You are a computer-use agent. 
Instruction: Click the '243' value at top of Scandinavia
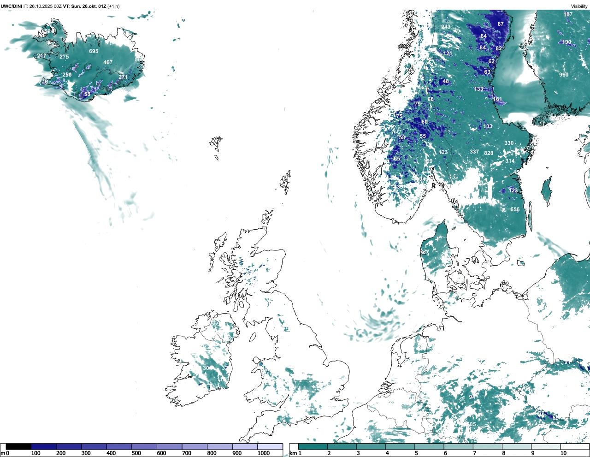(446, 27)
